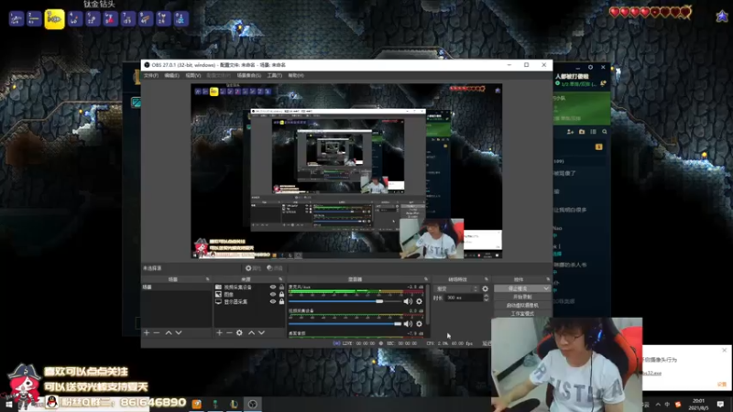Image resolution: width=733 pixels, height=412 pixels.
Task: Open settings gear for the second mixer channel
Action: (x=420, y=324)
